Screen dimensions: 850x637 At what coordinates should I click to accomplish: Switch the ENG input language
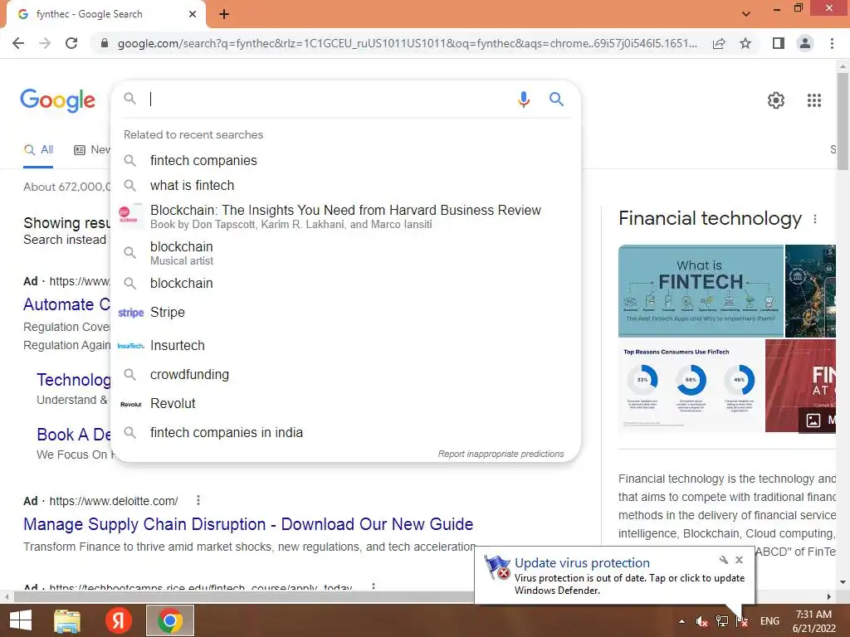(x=769, y=621)
